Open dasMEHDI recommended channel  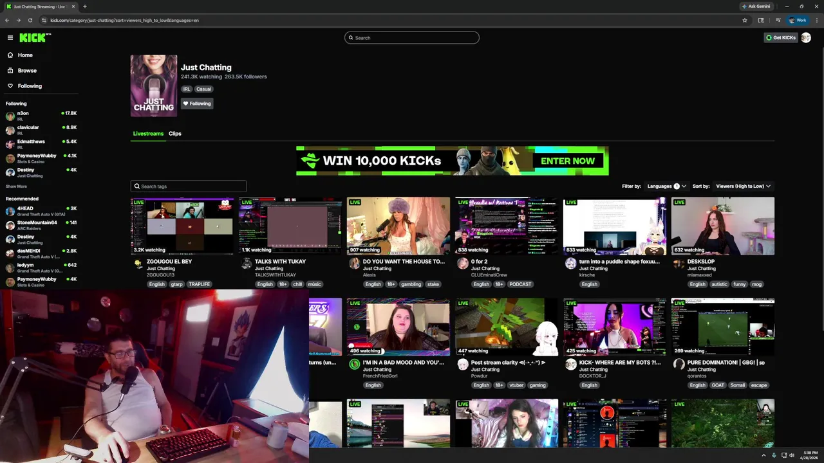pos(41,253)
